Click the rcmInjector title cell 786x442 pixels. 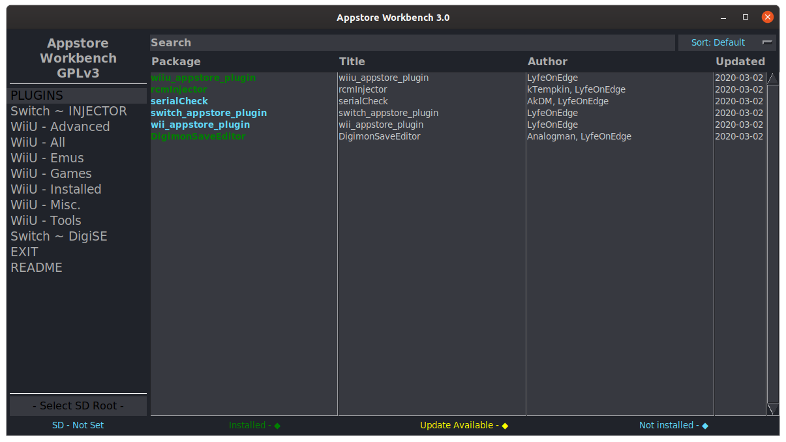363,89
